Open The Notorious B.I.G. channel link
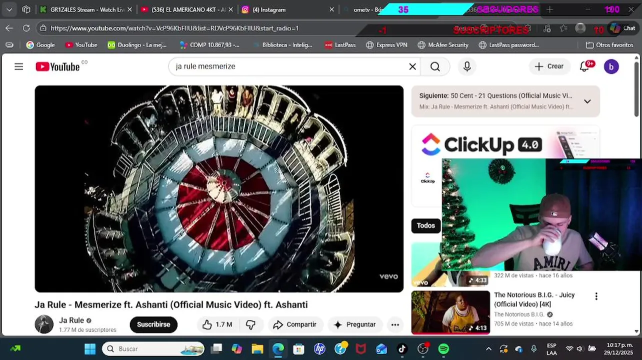 519,314
